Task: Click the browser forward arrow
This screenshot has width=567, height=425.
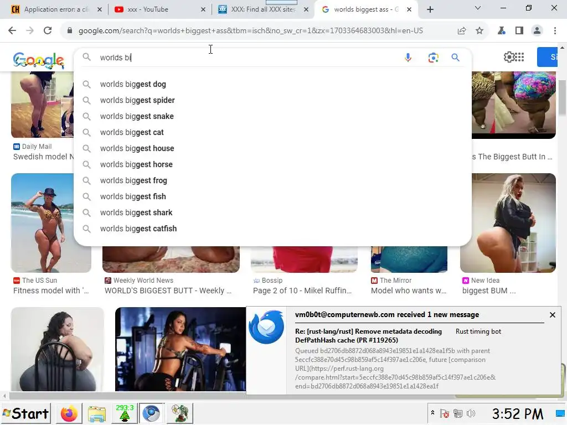Action: 30,31
